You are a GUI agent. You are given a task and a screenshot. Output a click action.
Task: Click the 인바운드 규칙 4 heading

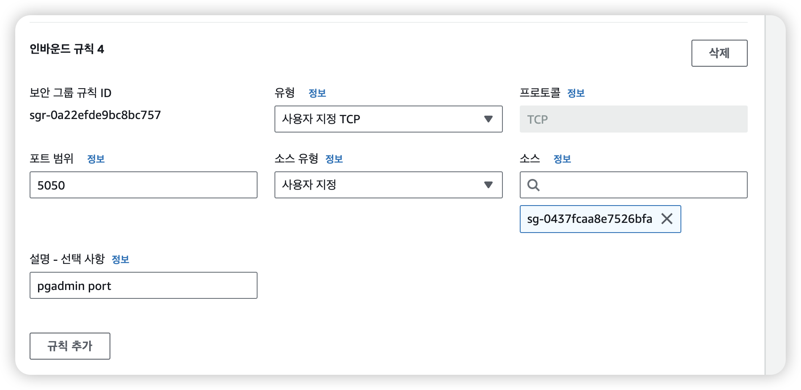(67, 49)
